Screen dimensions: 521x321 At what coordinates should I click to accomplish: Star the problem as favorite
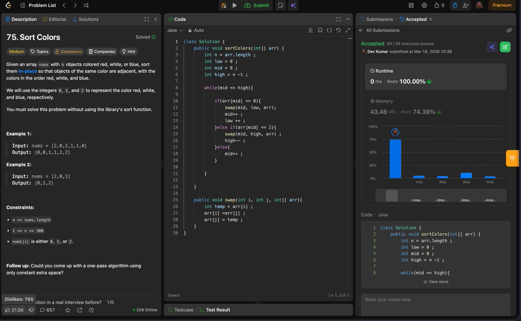pos(68,310)
